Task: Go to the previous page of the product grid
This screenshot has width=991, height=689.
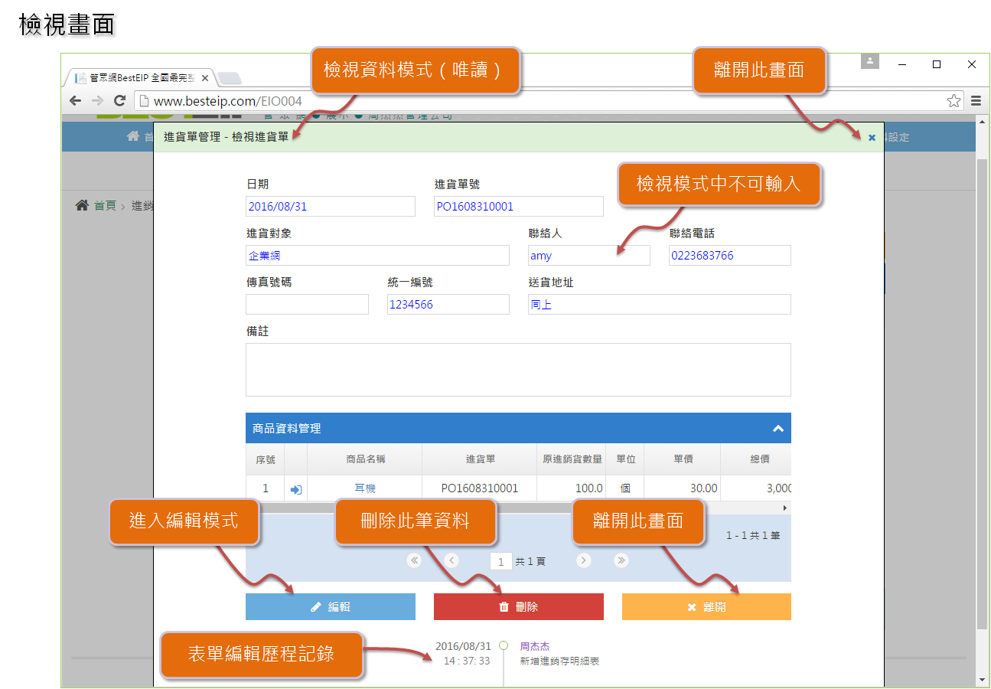Action: coord(451,560)
